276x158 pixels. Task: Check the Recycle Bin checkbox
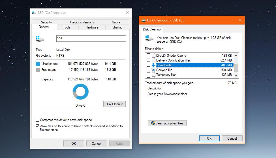(148, 70)
